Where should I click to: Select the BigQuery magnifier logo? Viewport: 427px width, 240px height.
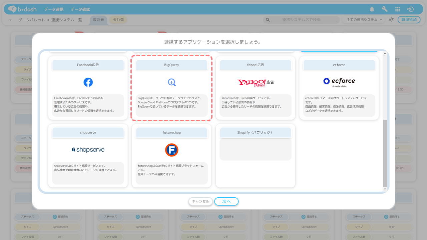[x=172, y=82]
